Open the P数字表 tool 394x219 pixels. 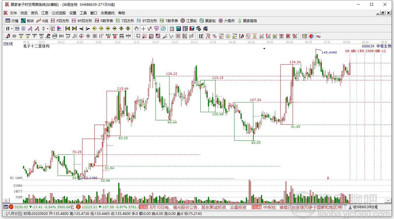coord(104,21)
